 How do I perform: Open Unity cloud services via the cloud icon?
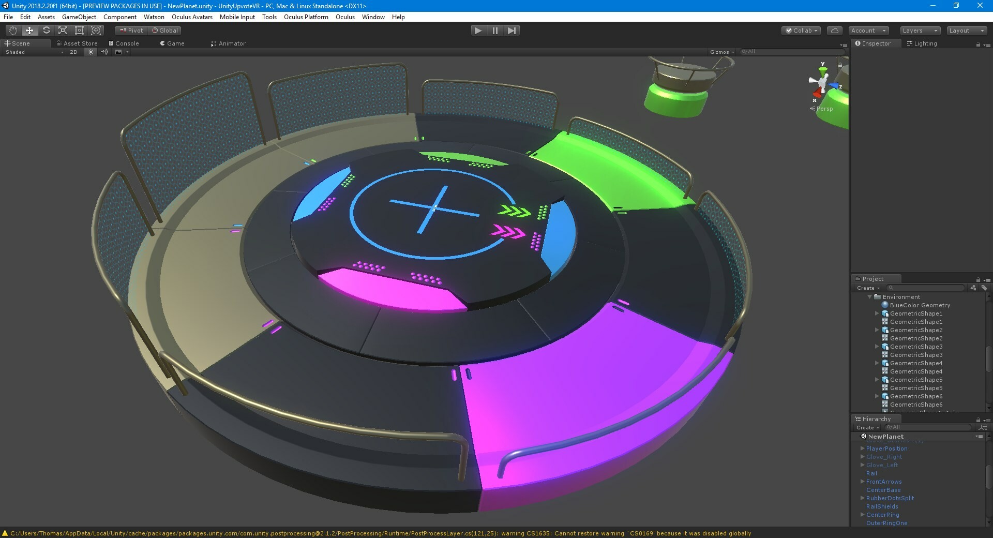point(834,31)
